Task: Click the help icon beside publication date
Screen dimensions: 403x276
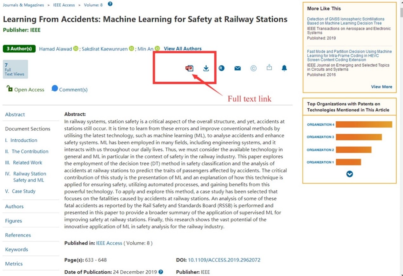Action: 161,272
